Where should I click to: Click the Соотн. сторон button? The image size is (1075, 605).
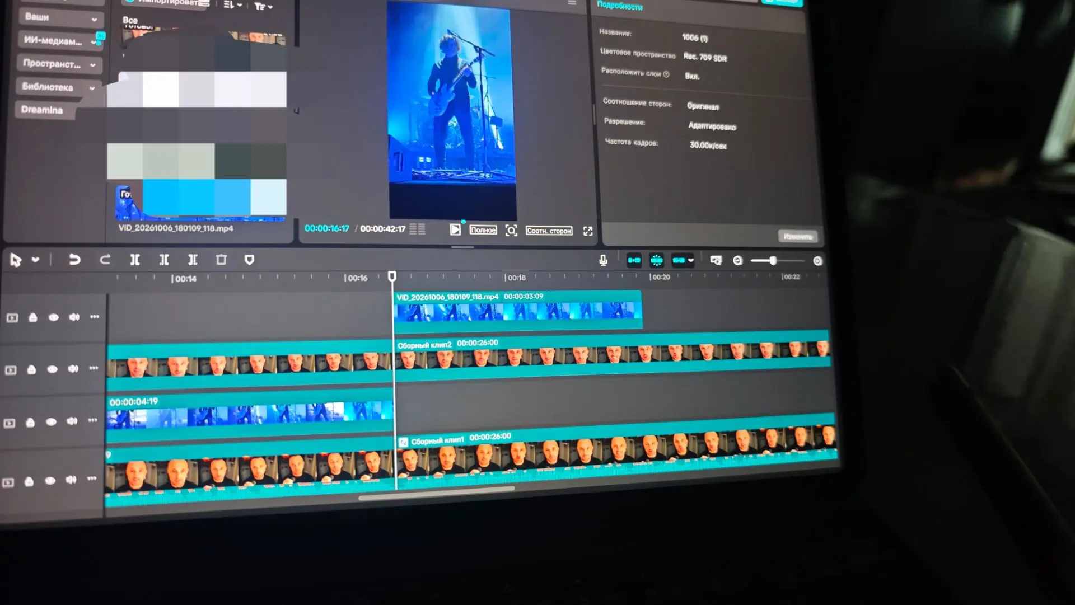pyautogui.click(x=549, y=231)
